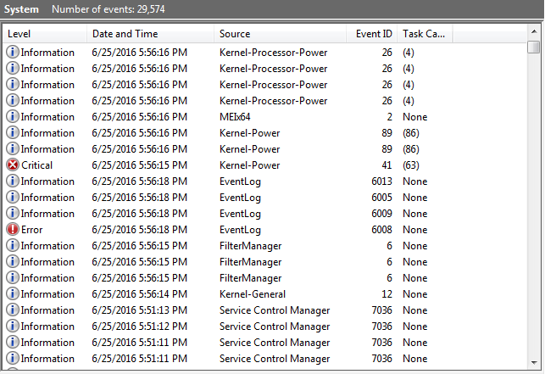545x374 pixels.
Task: Click the task category (63) cell
Action: 411,165
